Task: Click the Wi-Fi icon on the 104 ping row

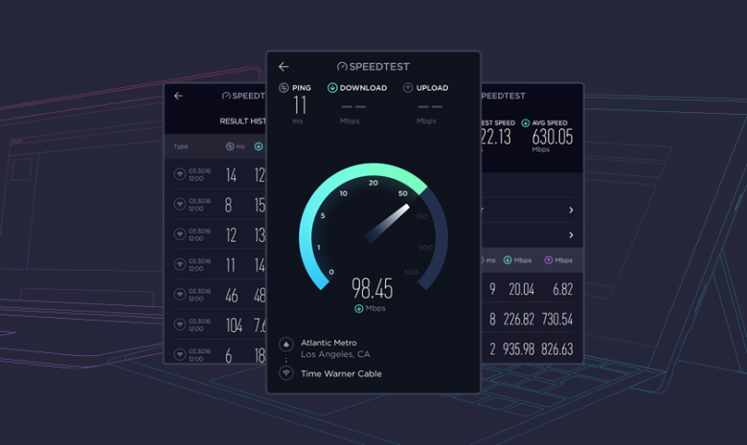Action: (179, 326)
